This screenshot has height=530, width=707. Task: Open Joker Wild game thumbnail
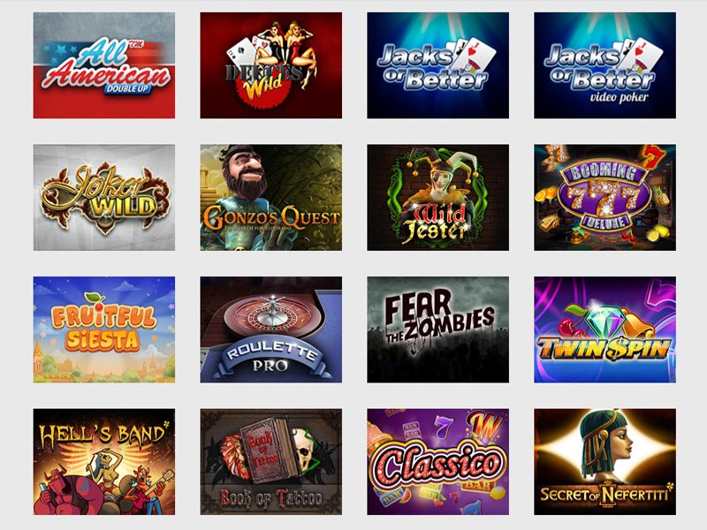click(104, 197)
